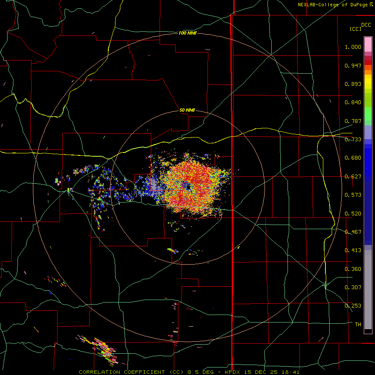Click the 1.000 value on the color scale
This screenshot has width=375, height=375.
point(353,47)
